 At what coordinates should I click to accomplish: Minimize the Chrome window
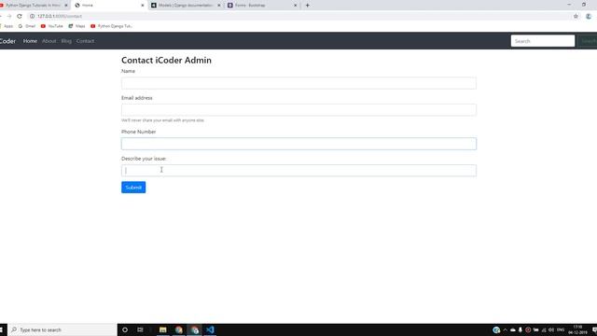[x=569, y=5]
